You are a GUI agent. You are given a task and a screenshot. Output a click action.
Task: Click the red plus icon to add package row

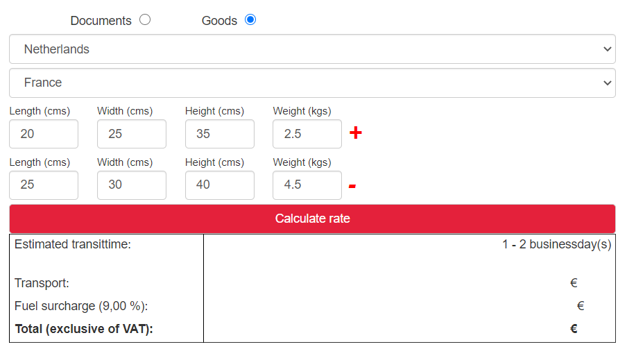355,133
